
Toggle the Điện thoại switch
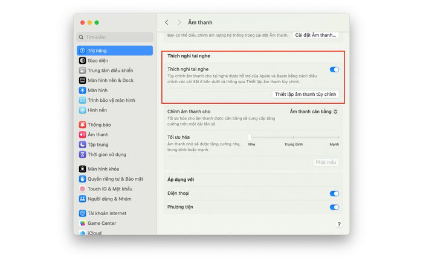pyautogui.click(x=334, y=193)
